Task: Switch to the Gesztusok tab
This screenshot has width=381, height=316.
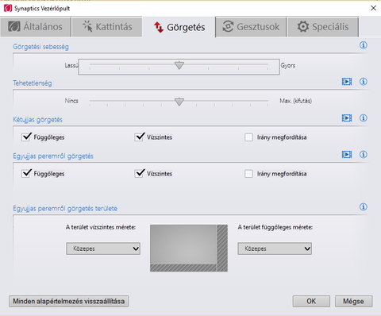Action: pyautogui.click(x=251, y=27)
